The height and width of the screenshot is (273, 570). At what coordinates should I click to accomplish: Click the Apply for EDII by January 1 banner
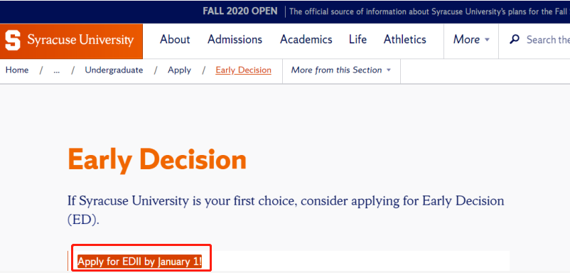click(x=139, y=262)
